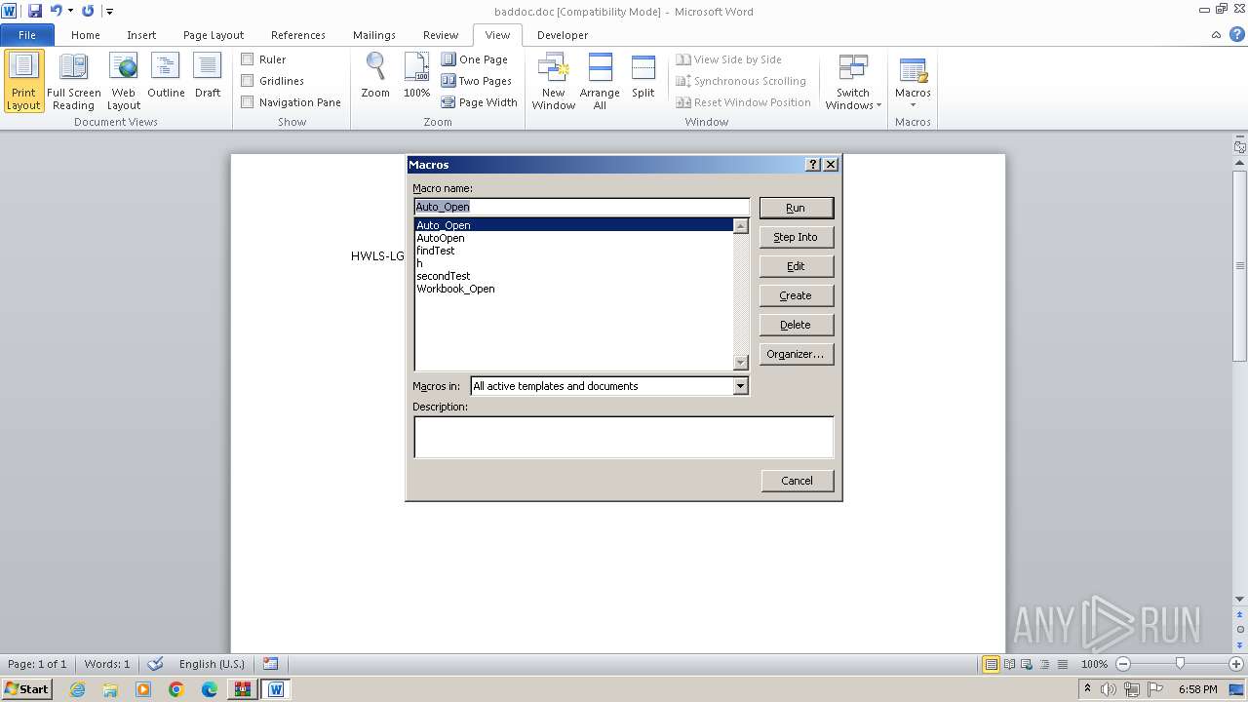
Task: Open the File tab
Action: pyautogui.click(x=27, y=35)
